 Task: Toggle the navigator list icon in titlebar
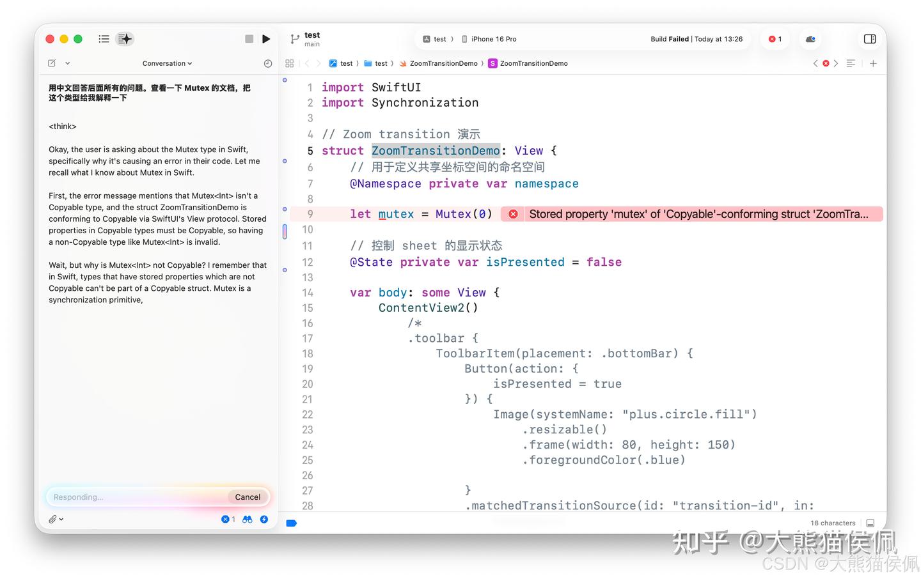tap(104, 39)
